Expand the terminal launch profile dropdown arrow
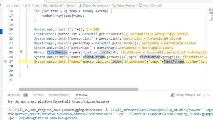213x120 pixels. (x=209, y=95)
